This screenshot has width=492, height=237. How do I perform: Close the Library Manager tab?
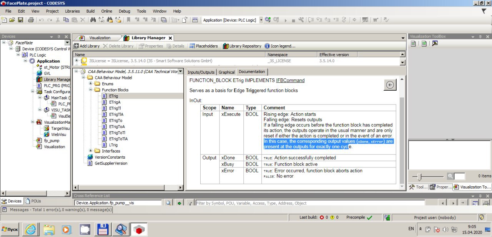170,38
